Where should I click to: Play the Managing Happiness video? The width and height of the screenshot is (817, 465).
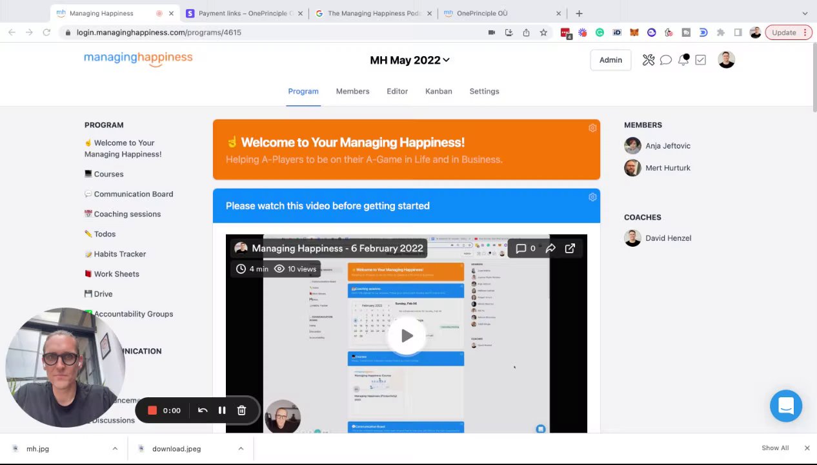point(407,336)
